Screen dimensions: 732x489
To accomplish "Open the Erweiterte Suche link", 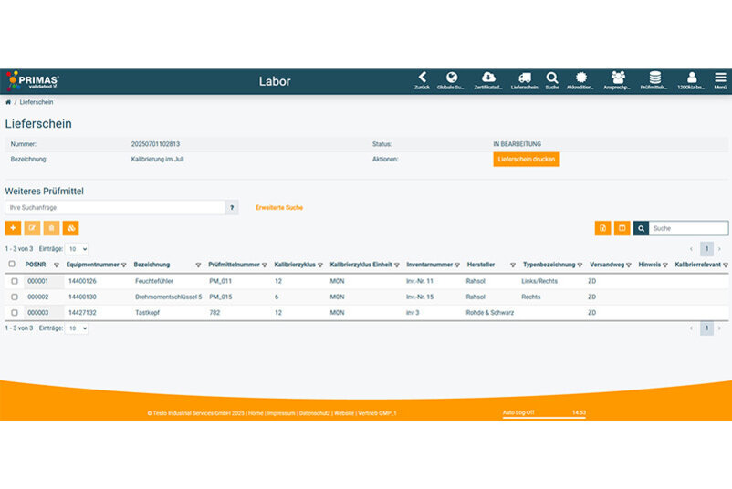I will tap(278, 207).
